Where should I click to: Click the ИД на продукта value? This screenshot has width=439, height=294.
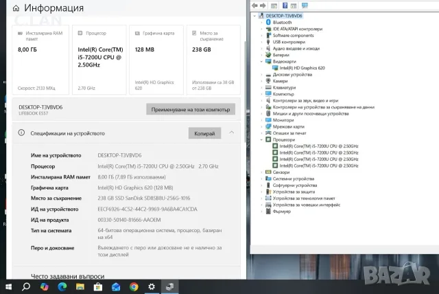tap(129, 220)
